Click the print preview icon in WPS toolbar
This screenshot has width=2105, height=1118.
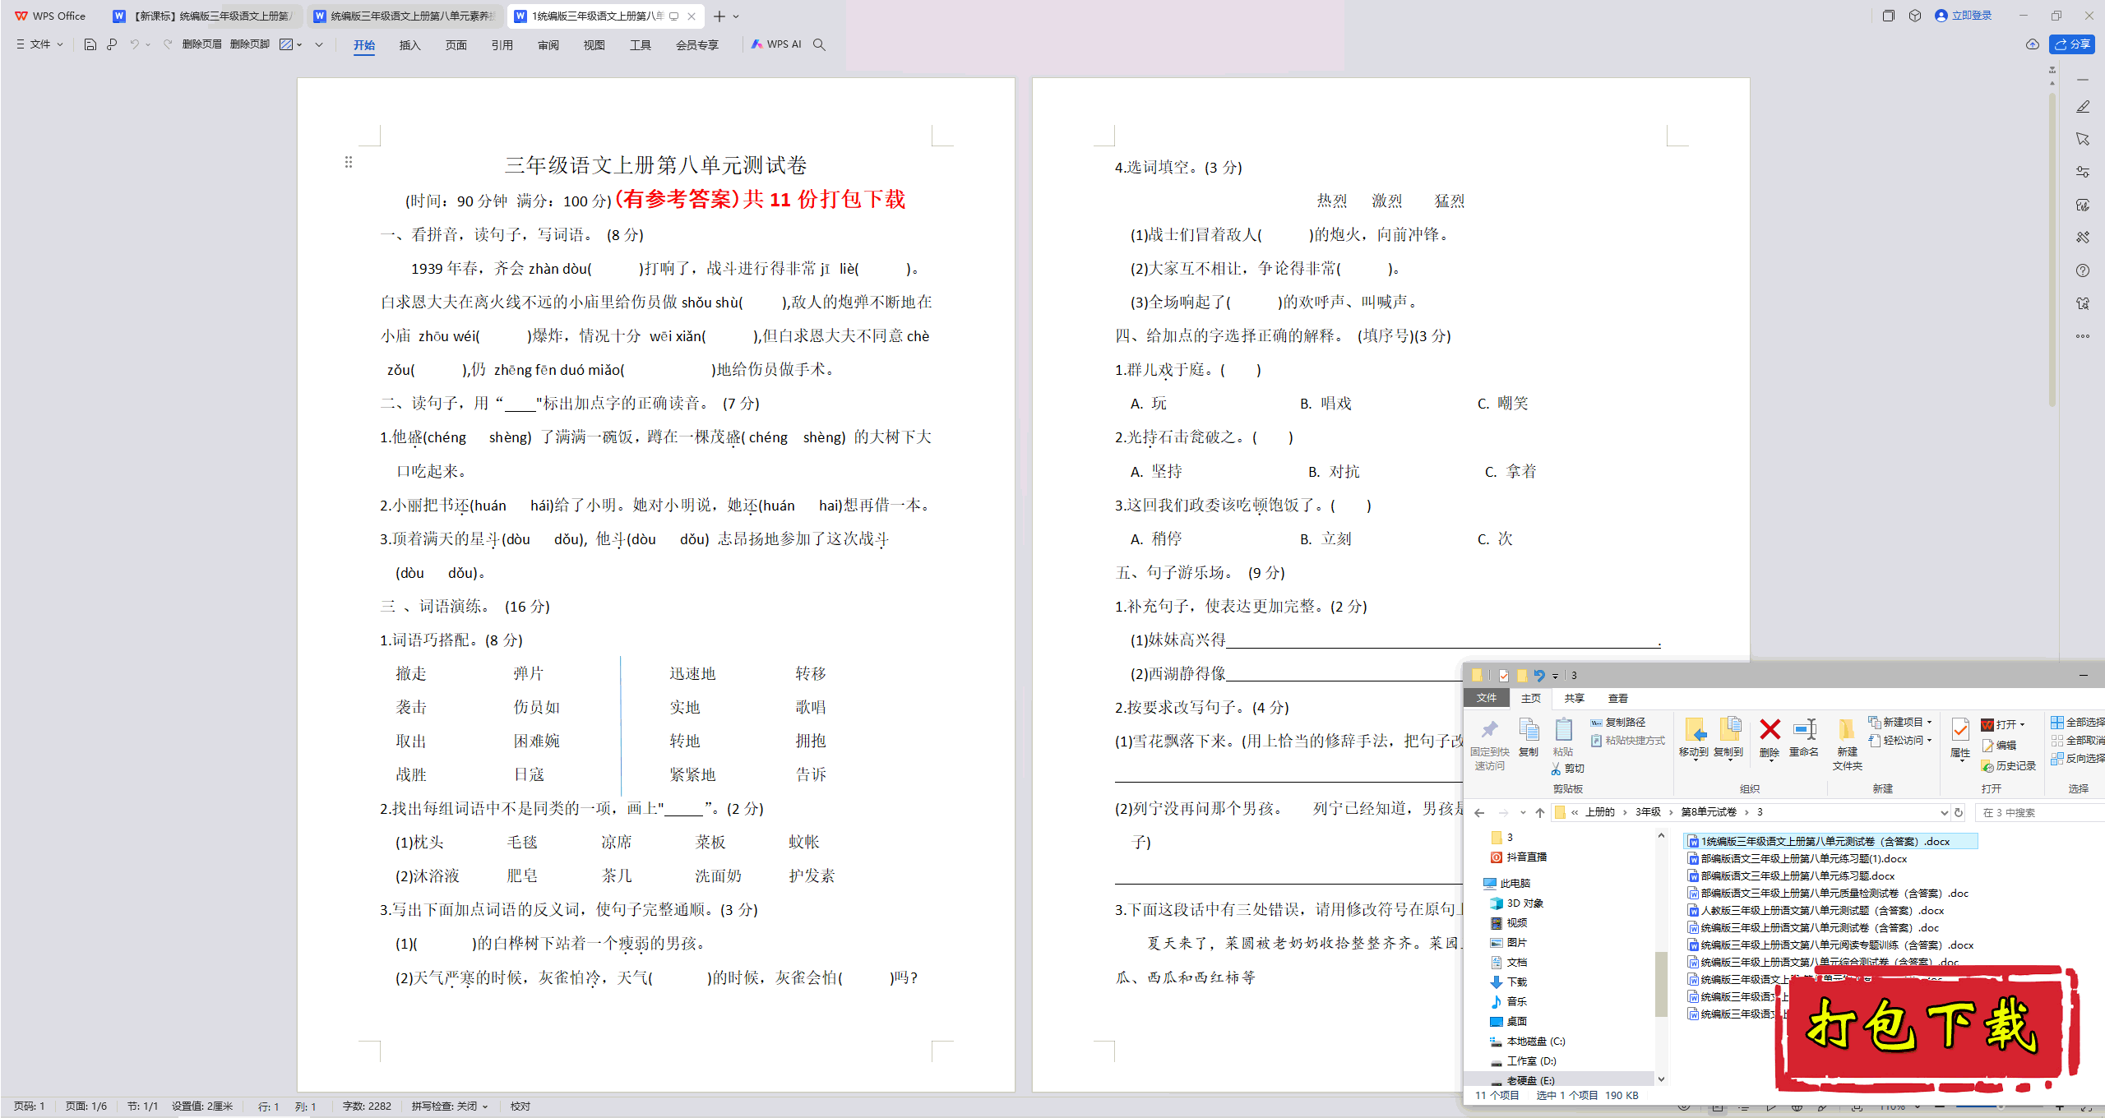click(x=112, y=44)
